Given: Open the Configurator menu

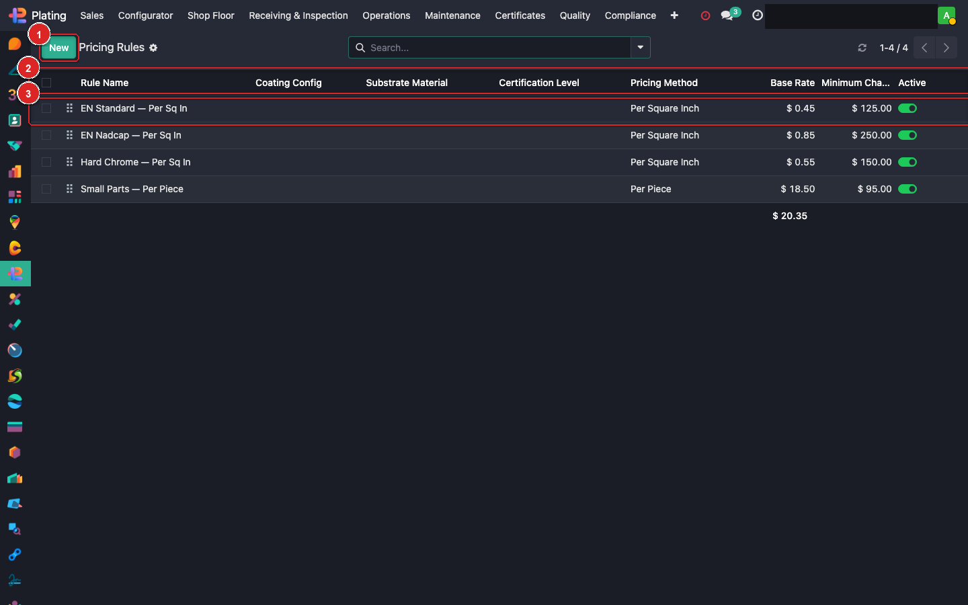Looking at the screenshot, I should (145, 15).
